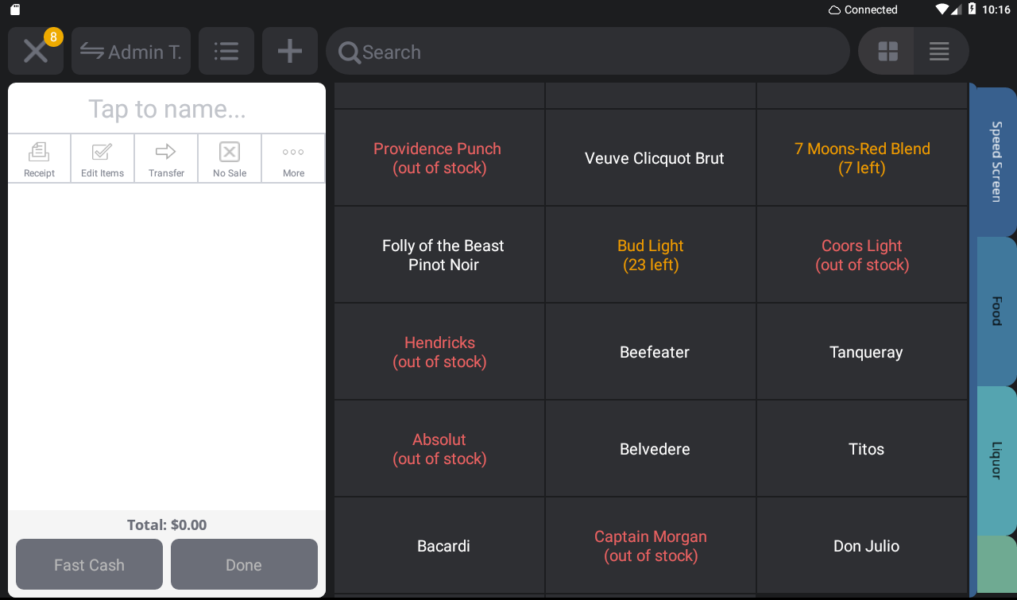
Task: Tap to name the tab
Action: tap(167, 109)
